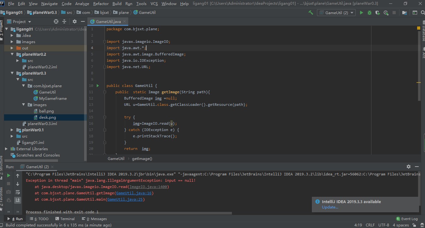The image size is (425, 228).
Task: Select the planeWar0.3.iml file
Action: pyautogui.click(x=39, y=124)
